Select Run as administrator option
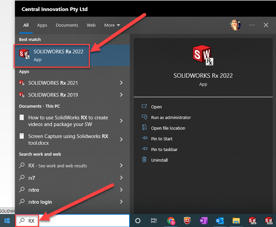276x227 pixels. [171, 117]
